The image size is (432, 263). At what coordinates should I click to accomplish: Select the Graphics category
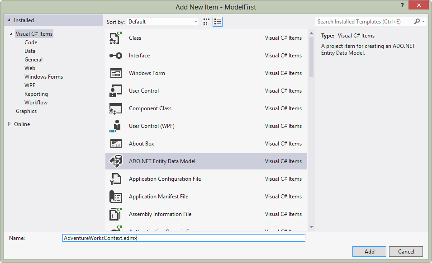tap(26, 111)
